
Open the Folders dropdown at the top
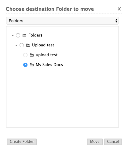pyautogui.click(x=62, y=21)
